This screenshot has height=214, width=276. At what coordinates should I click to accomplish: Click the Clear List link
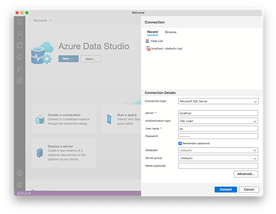(x=157, y=41)
